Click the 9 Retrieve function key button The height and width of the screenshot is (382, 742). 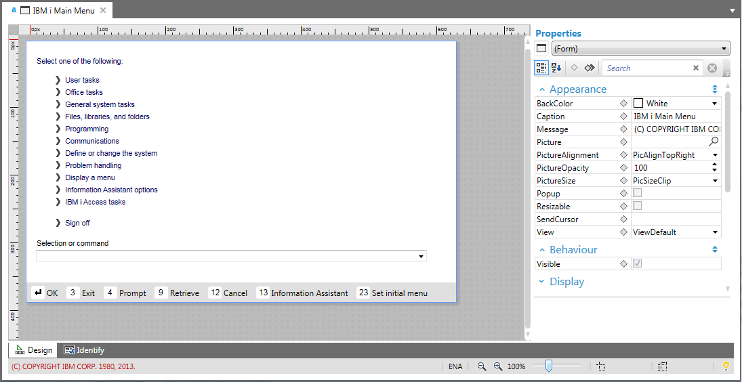(177, 293)
